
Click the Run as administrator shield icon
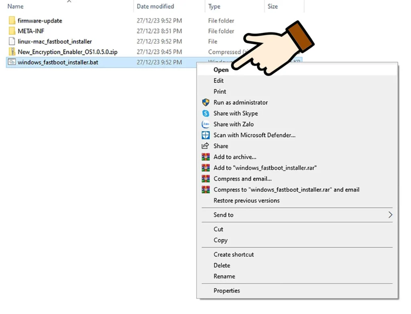205,103
